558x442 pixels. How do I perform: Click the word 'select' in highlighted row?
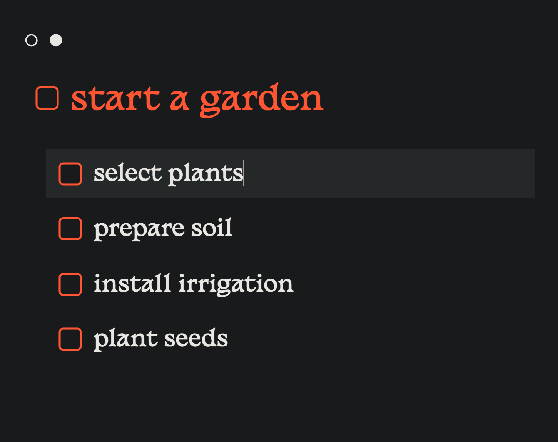click(x=128, y=173)
